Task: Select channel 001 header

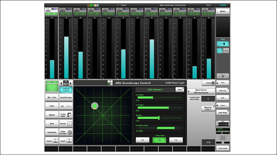Action: [x=52, y=11]
